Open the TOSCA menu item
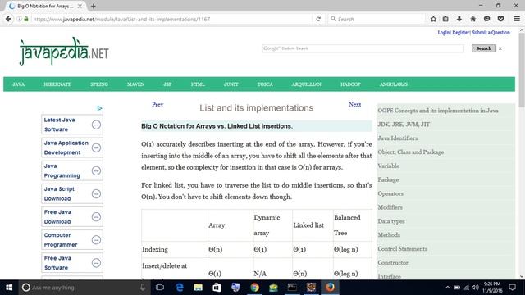The width and height of the screenshot is (525, 295). tap(265, 84)
